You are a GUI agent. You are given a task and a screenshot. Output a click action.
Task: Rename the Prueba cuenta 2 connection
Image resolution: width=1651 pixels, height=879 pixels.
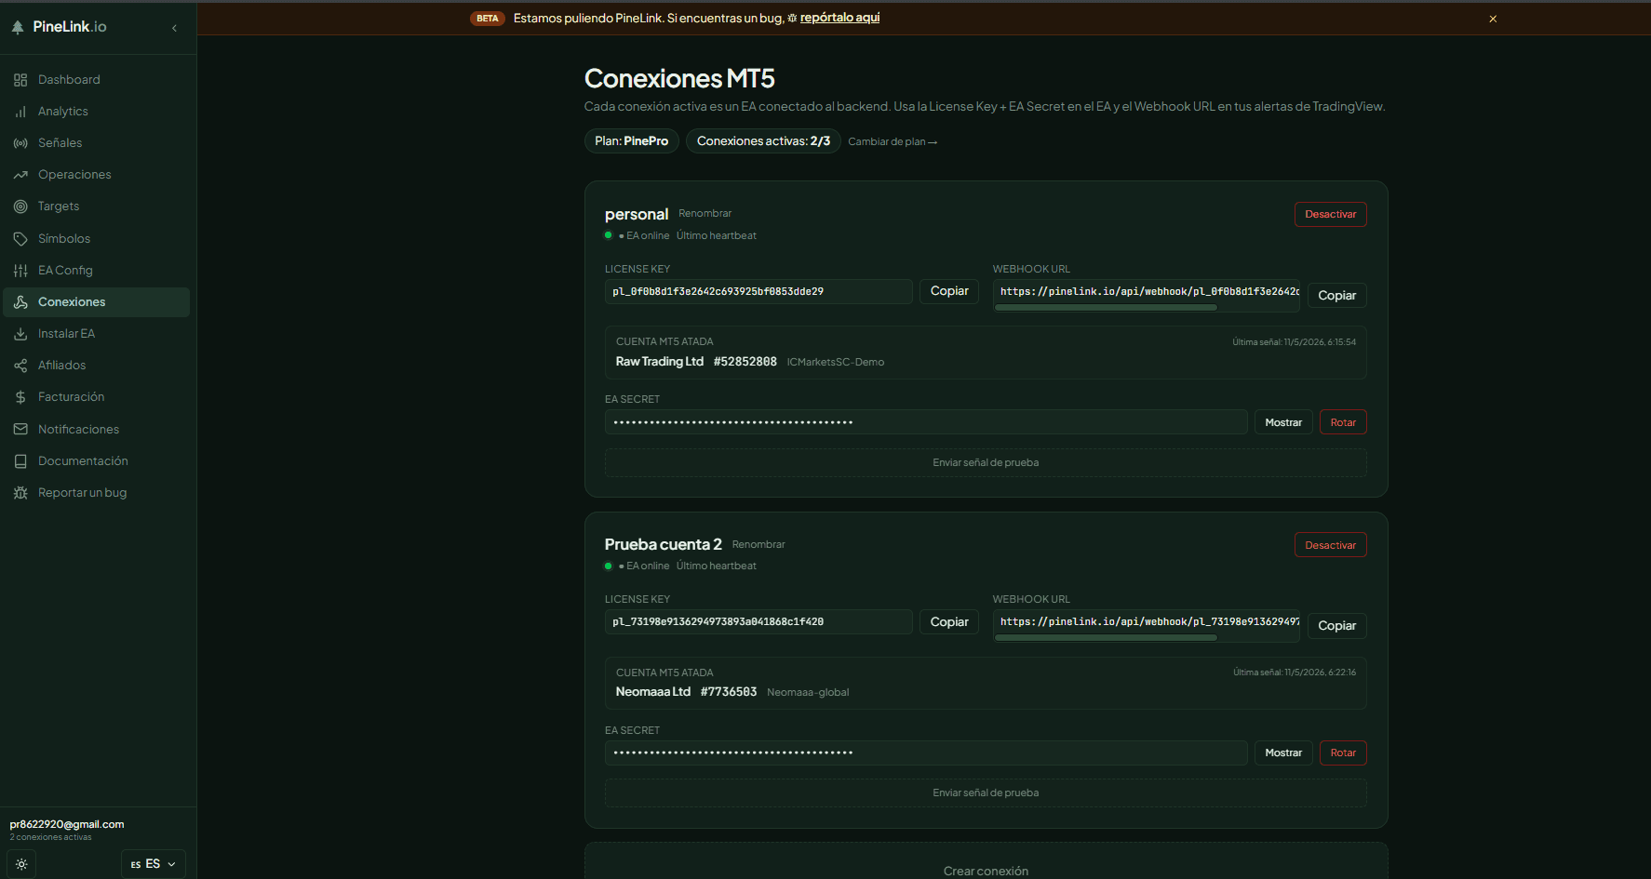pyautogui.click(x=758, y=544)
